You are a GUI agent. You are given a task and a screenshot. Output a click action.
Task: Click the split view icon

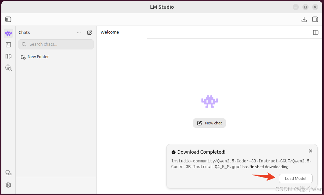[316, 32]
